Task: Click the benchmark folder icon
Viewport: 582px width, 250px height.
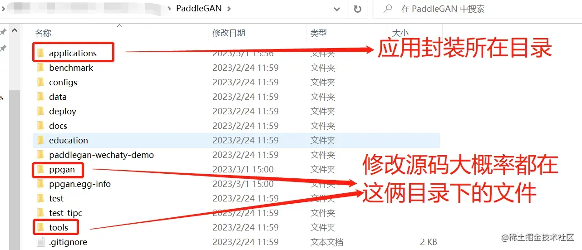Action: point(41,68)
